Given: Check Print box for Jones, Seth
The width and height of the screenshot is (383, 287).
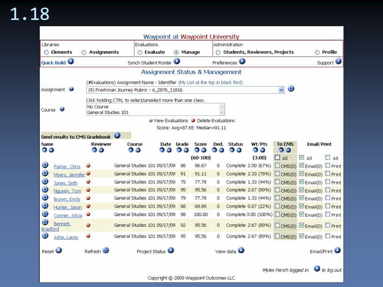Looking at the screenshot, I should [328, 182].
